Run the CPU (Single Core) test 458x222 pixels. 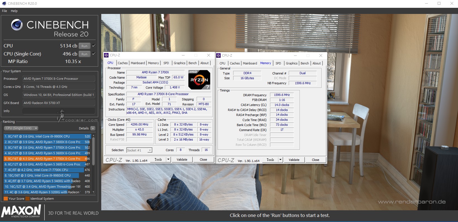coord(85,54)
